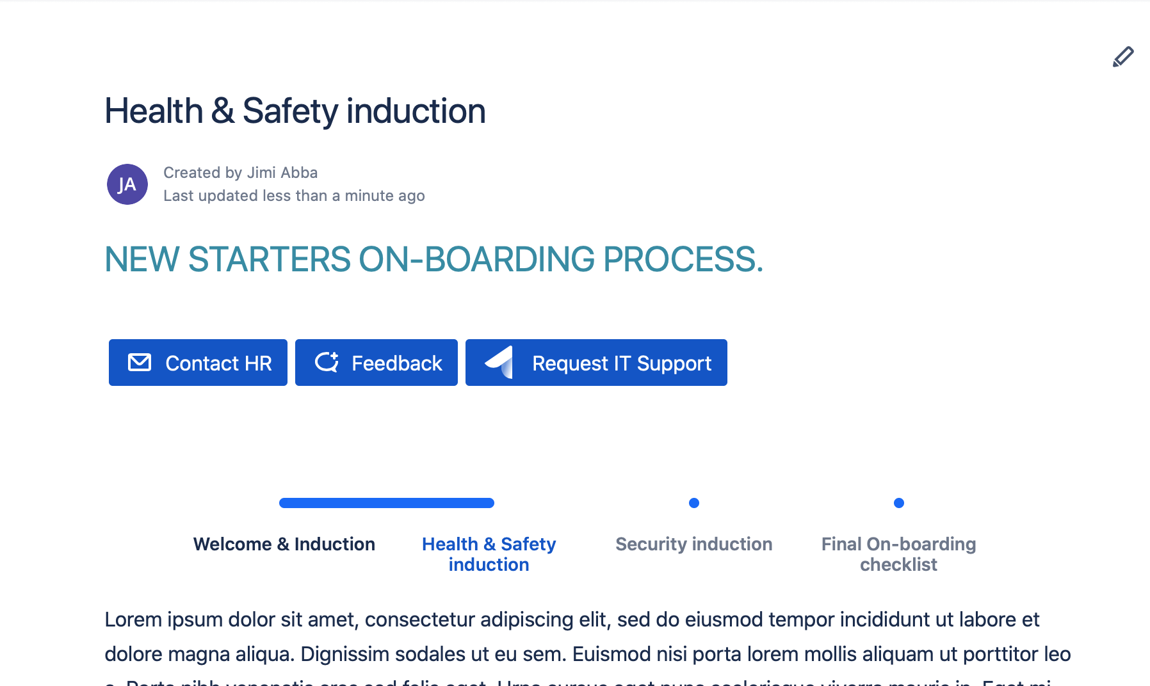Click the dot above Final On-boarding checklist

coord(899,503)
